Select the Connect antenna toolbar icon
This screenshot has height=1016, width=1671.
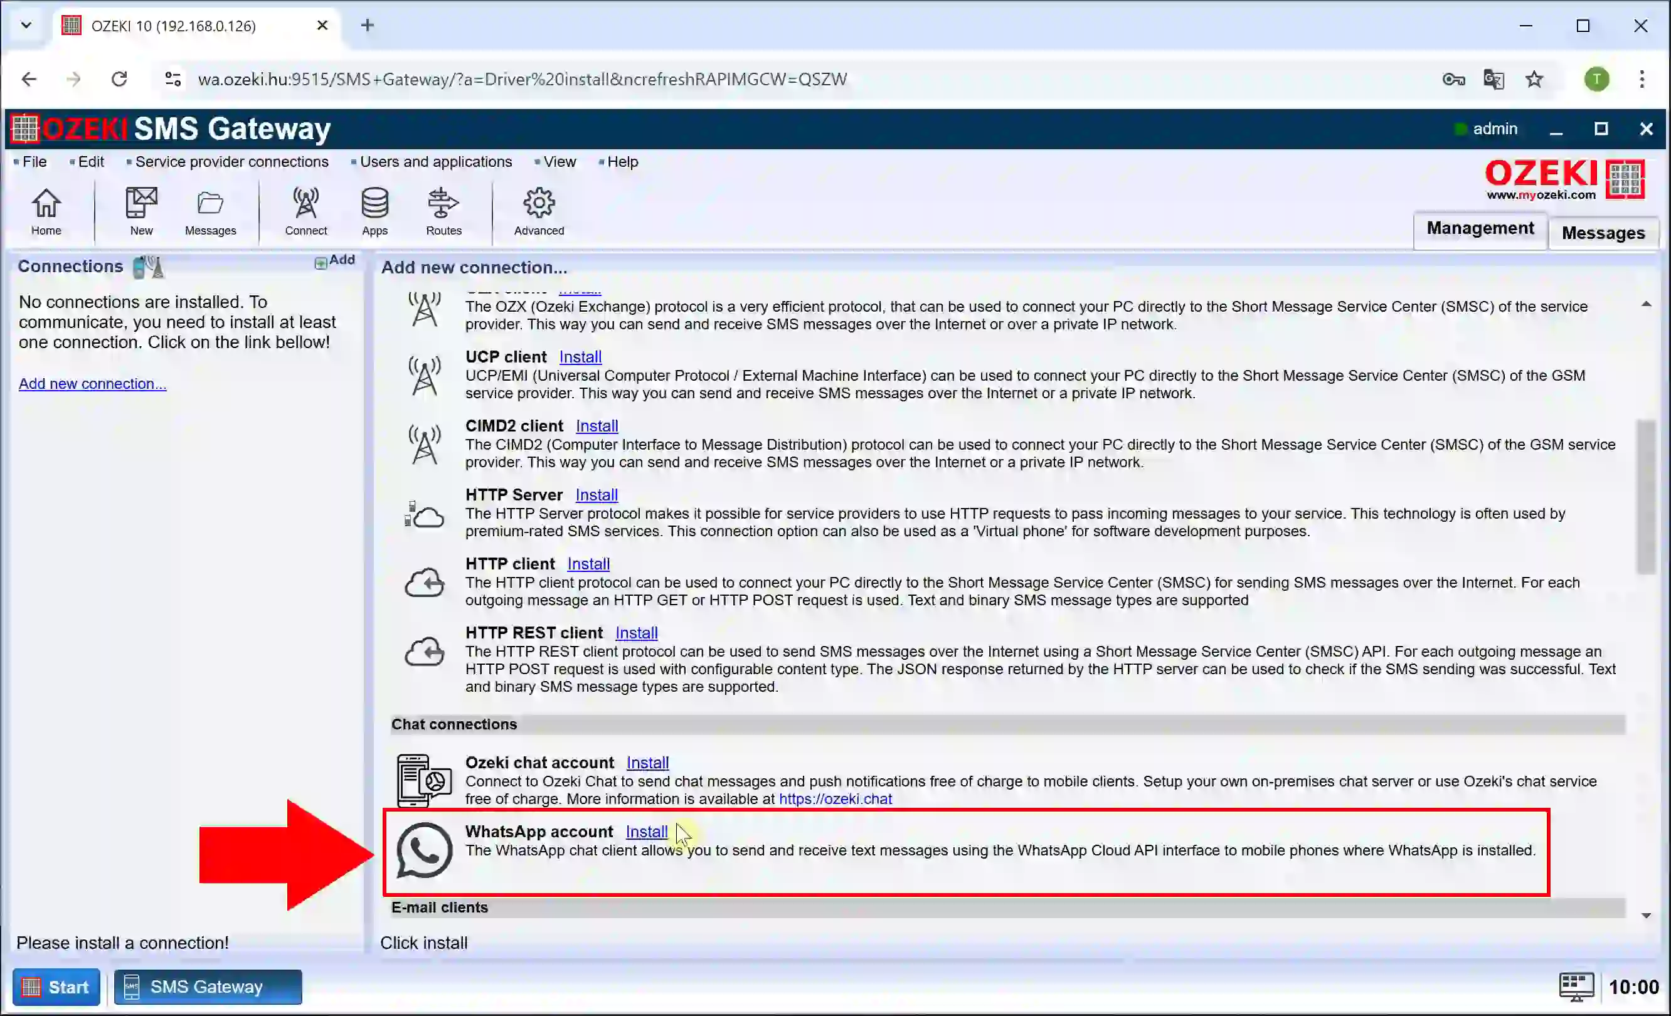coord(306,211)
